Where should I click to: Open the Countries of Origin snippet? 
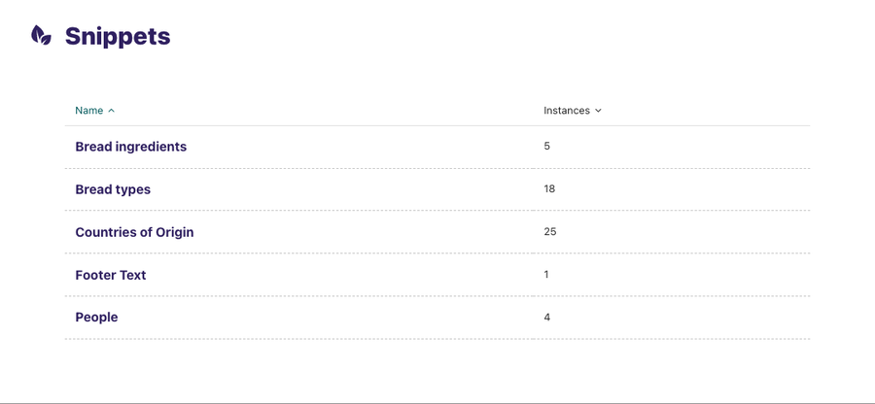coord(134,232)
